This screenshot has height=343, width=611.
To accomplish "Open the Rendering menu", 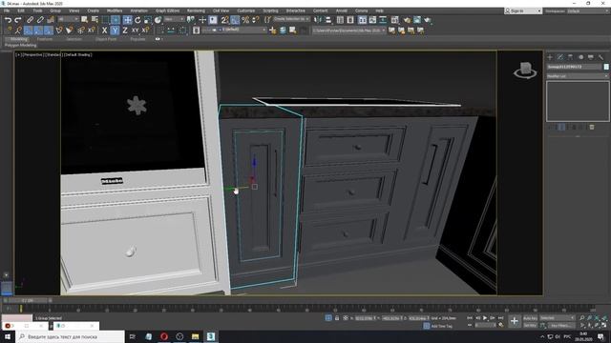I will [196, 10].
